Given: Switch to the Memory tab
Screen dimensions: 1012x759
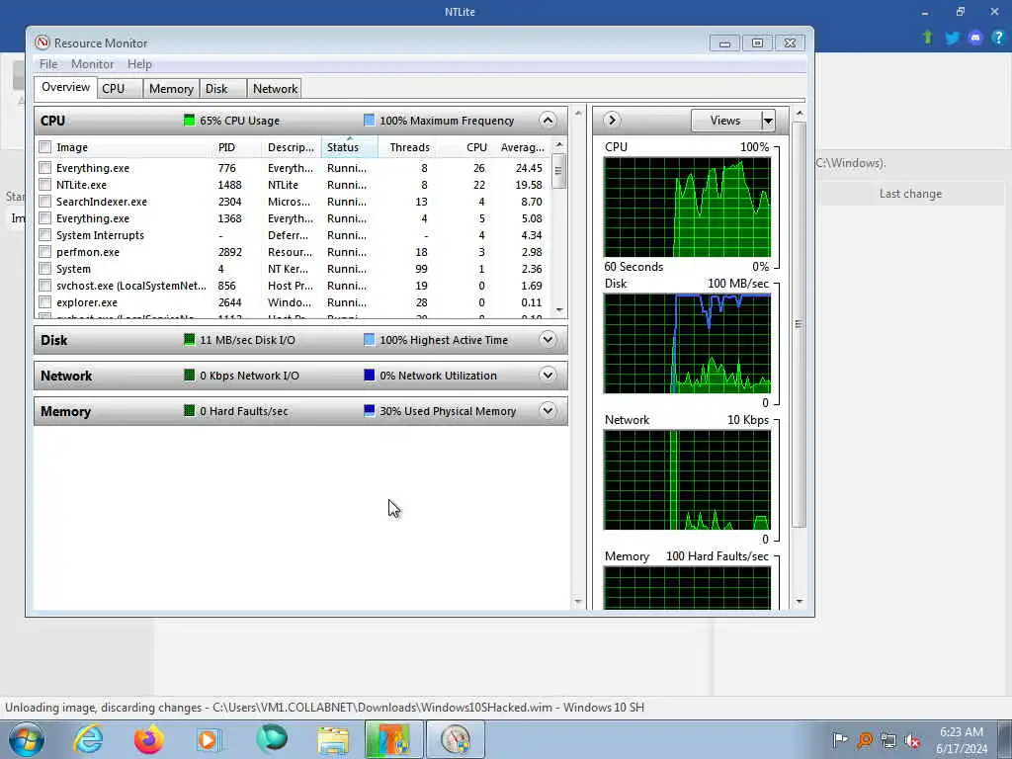Looking at the screenshot, I should coord(171,88).
